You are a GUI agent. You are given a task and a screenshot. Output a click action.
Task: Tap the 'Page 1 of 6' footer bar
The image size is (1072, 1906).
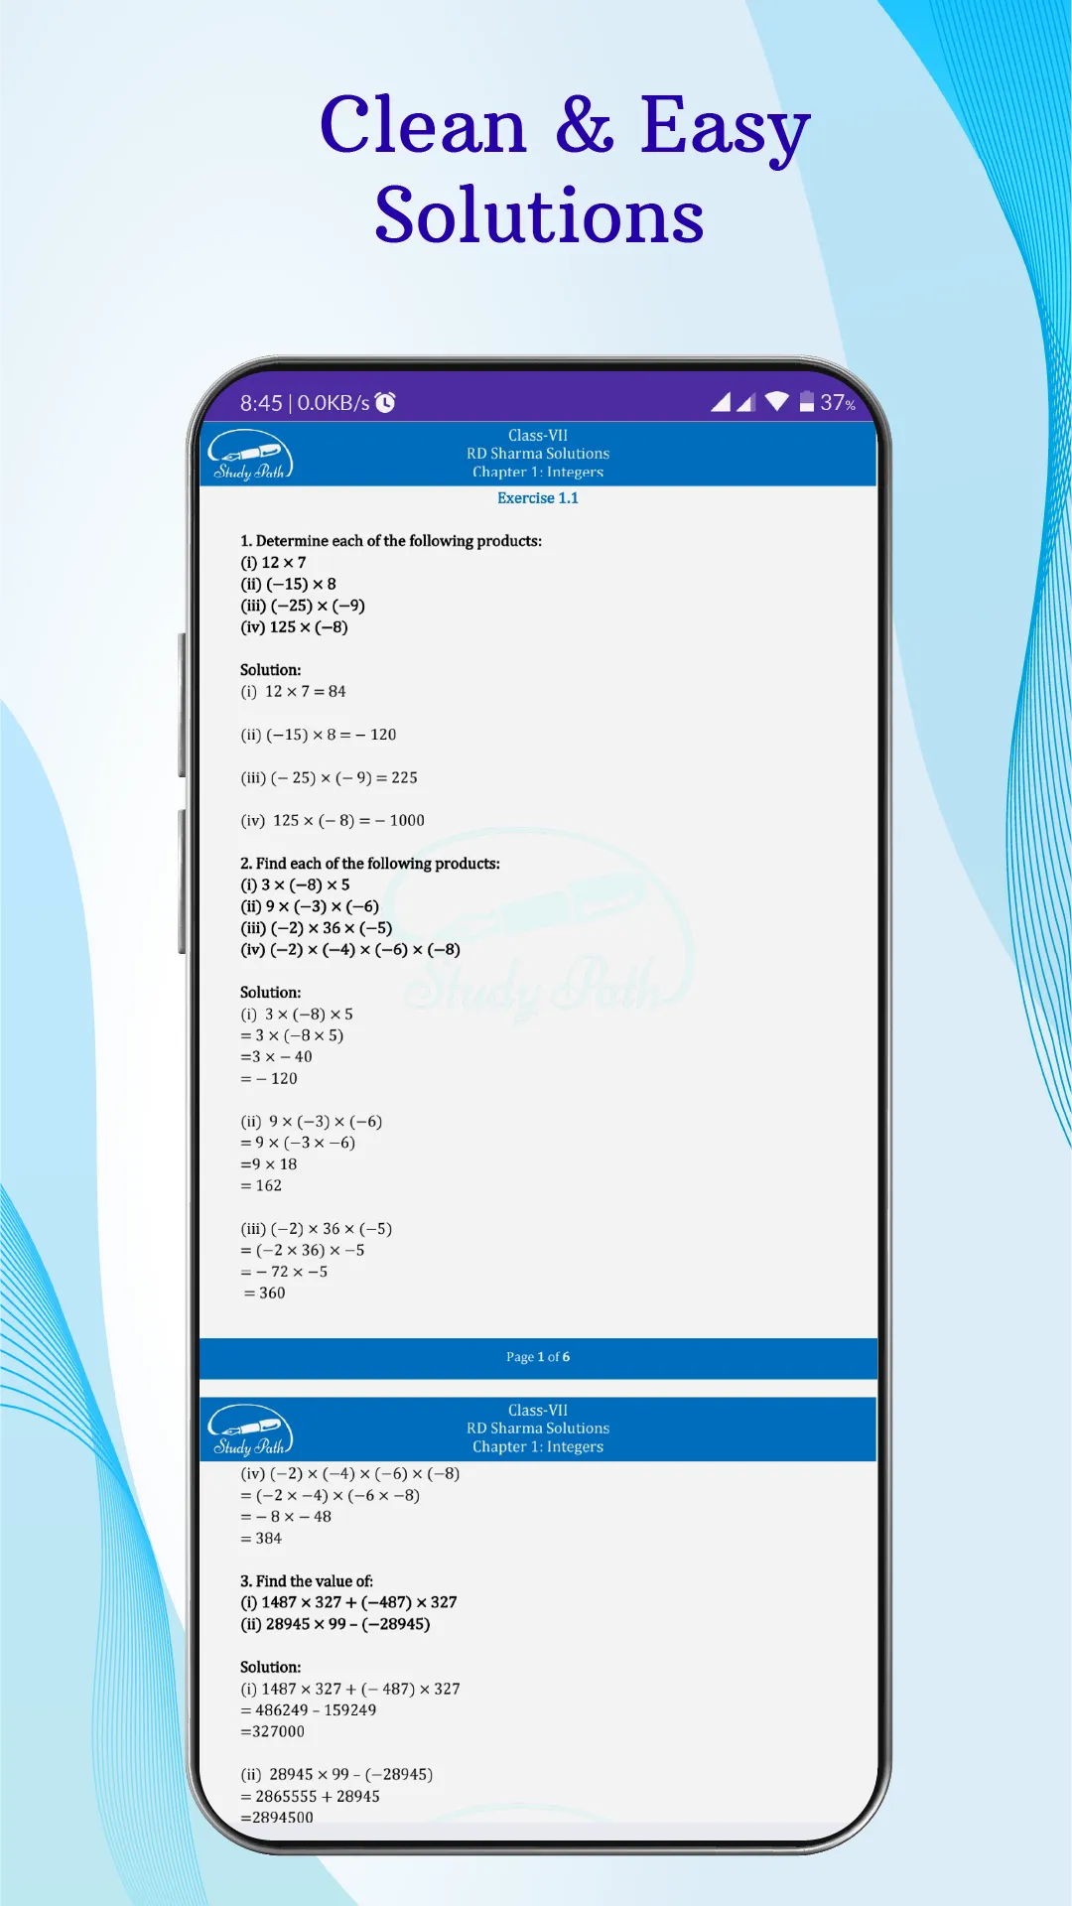(x=538, y=1358)
